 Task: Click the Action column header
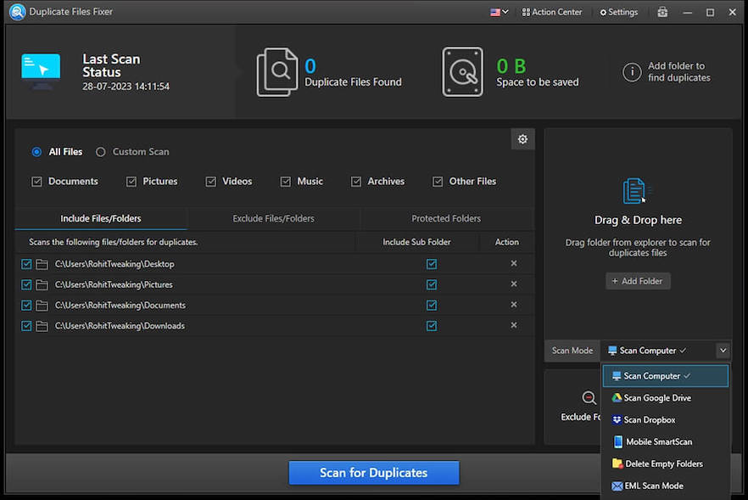point(506,242)
